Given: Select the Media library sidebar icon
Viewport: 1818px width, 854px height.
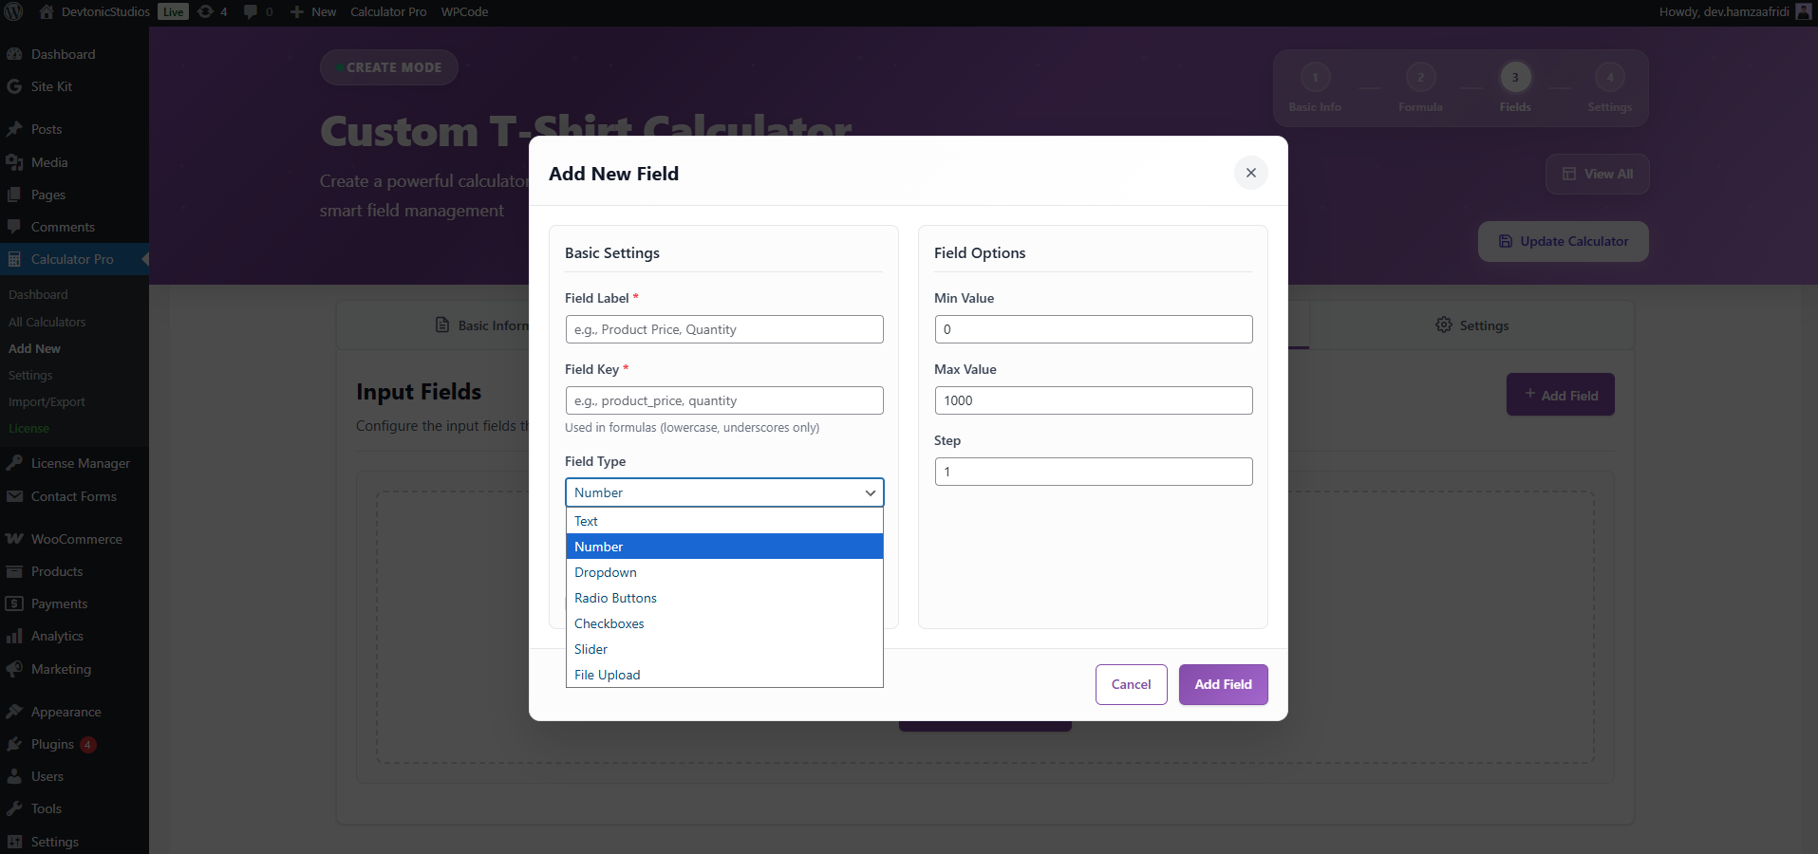Looking at the screenshot, I should (13, 162).
